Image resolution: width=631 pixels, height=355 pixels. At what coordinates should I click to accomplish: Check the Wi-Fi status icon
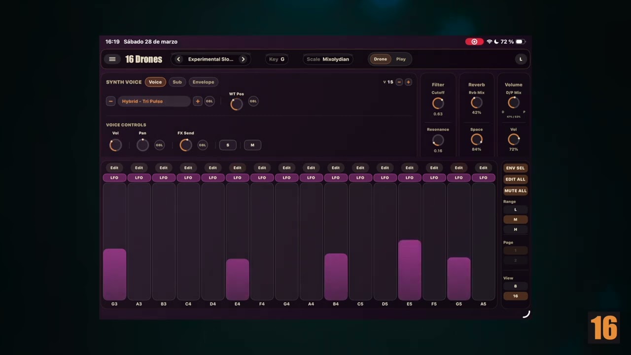[489, 42]
